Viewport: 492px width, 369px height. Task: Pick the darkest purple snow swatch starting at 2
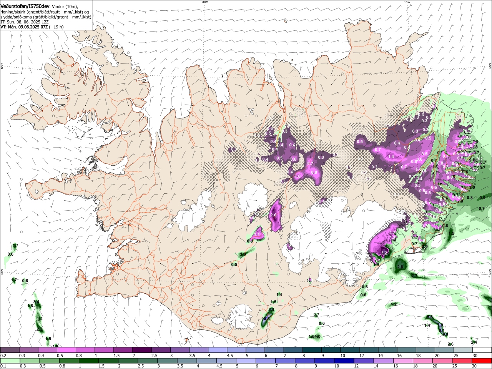(142, 350)
